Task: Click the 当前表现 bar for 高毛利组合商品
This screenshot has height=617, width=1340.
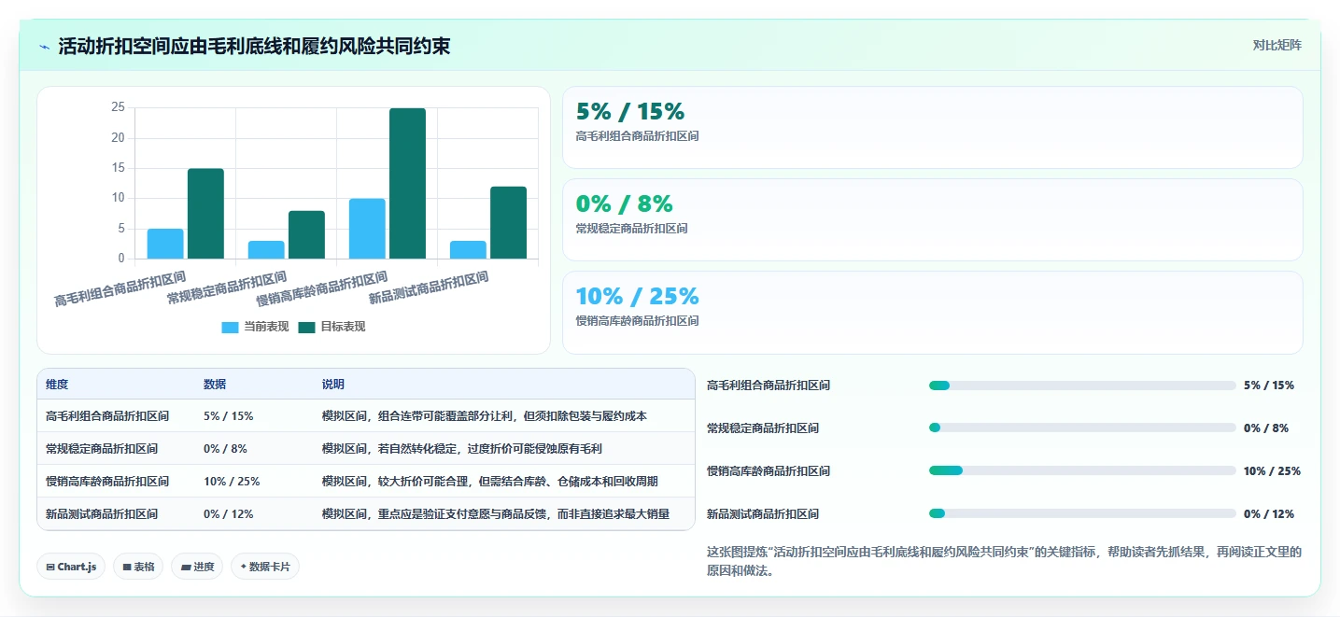Action: pyautogui.click(x=165, y=244)
